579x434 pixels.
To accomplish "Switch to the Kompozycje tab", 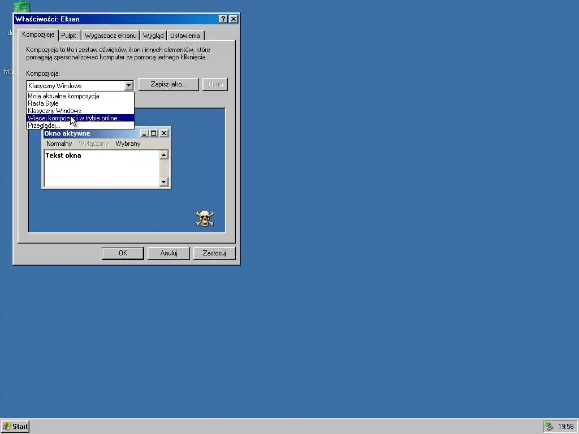I will click(38, 34).
